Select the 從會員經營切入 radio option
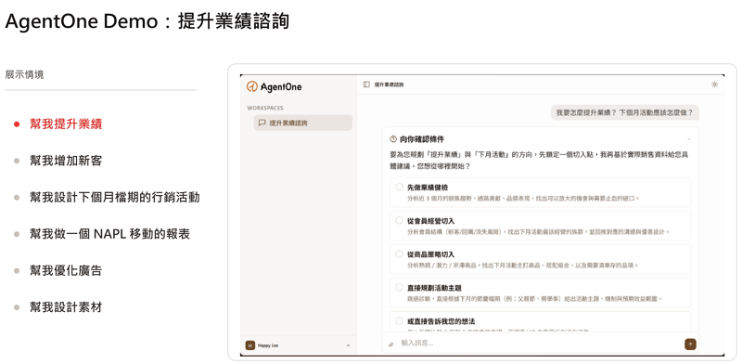The image size is (742, 364). [400, 220]
